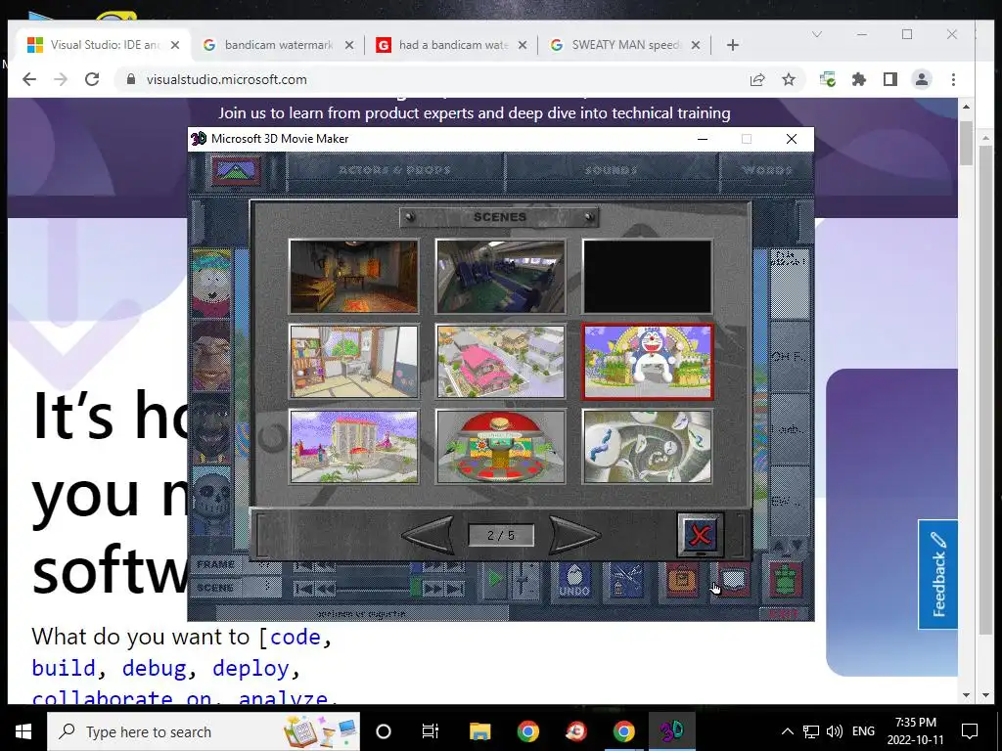Click the FRAME counter label
Viewport: 1002px width, 751px height.
[215, 564]
